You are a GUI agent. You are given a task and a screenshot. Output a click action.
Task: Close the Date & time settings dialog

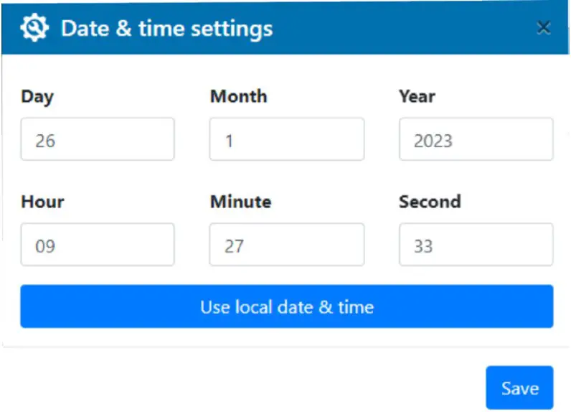click(544, 28)
